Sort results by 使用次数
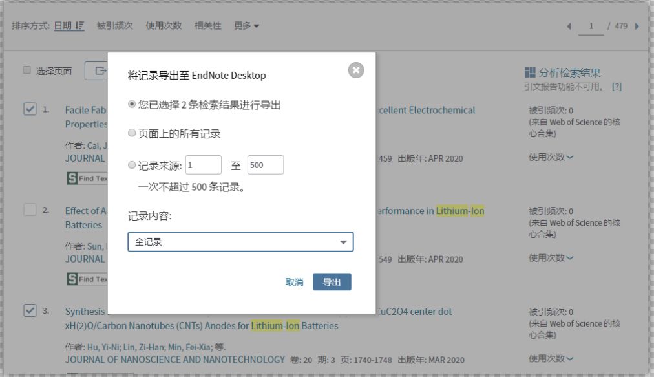Viewport: 654px width, 377px height. click(x=163, y=26)
